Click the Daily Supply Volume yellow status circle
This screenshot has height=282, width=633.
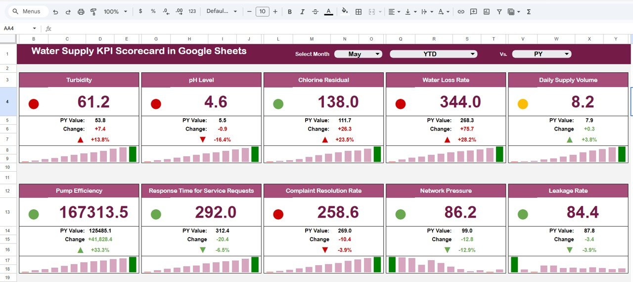(x=523, y=104)
